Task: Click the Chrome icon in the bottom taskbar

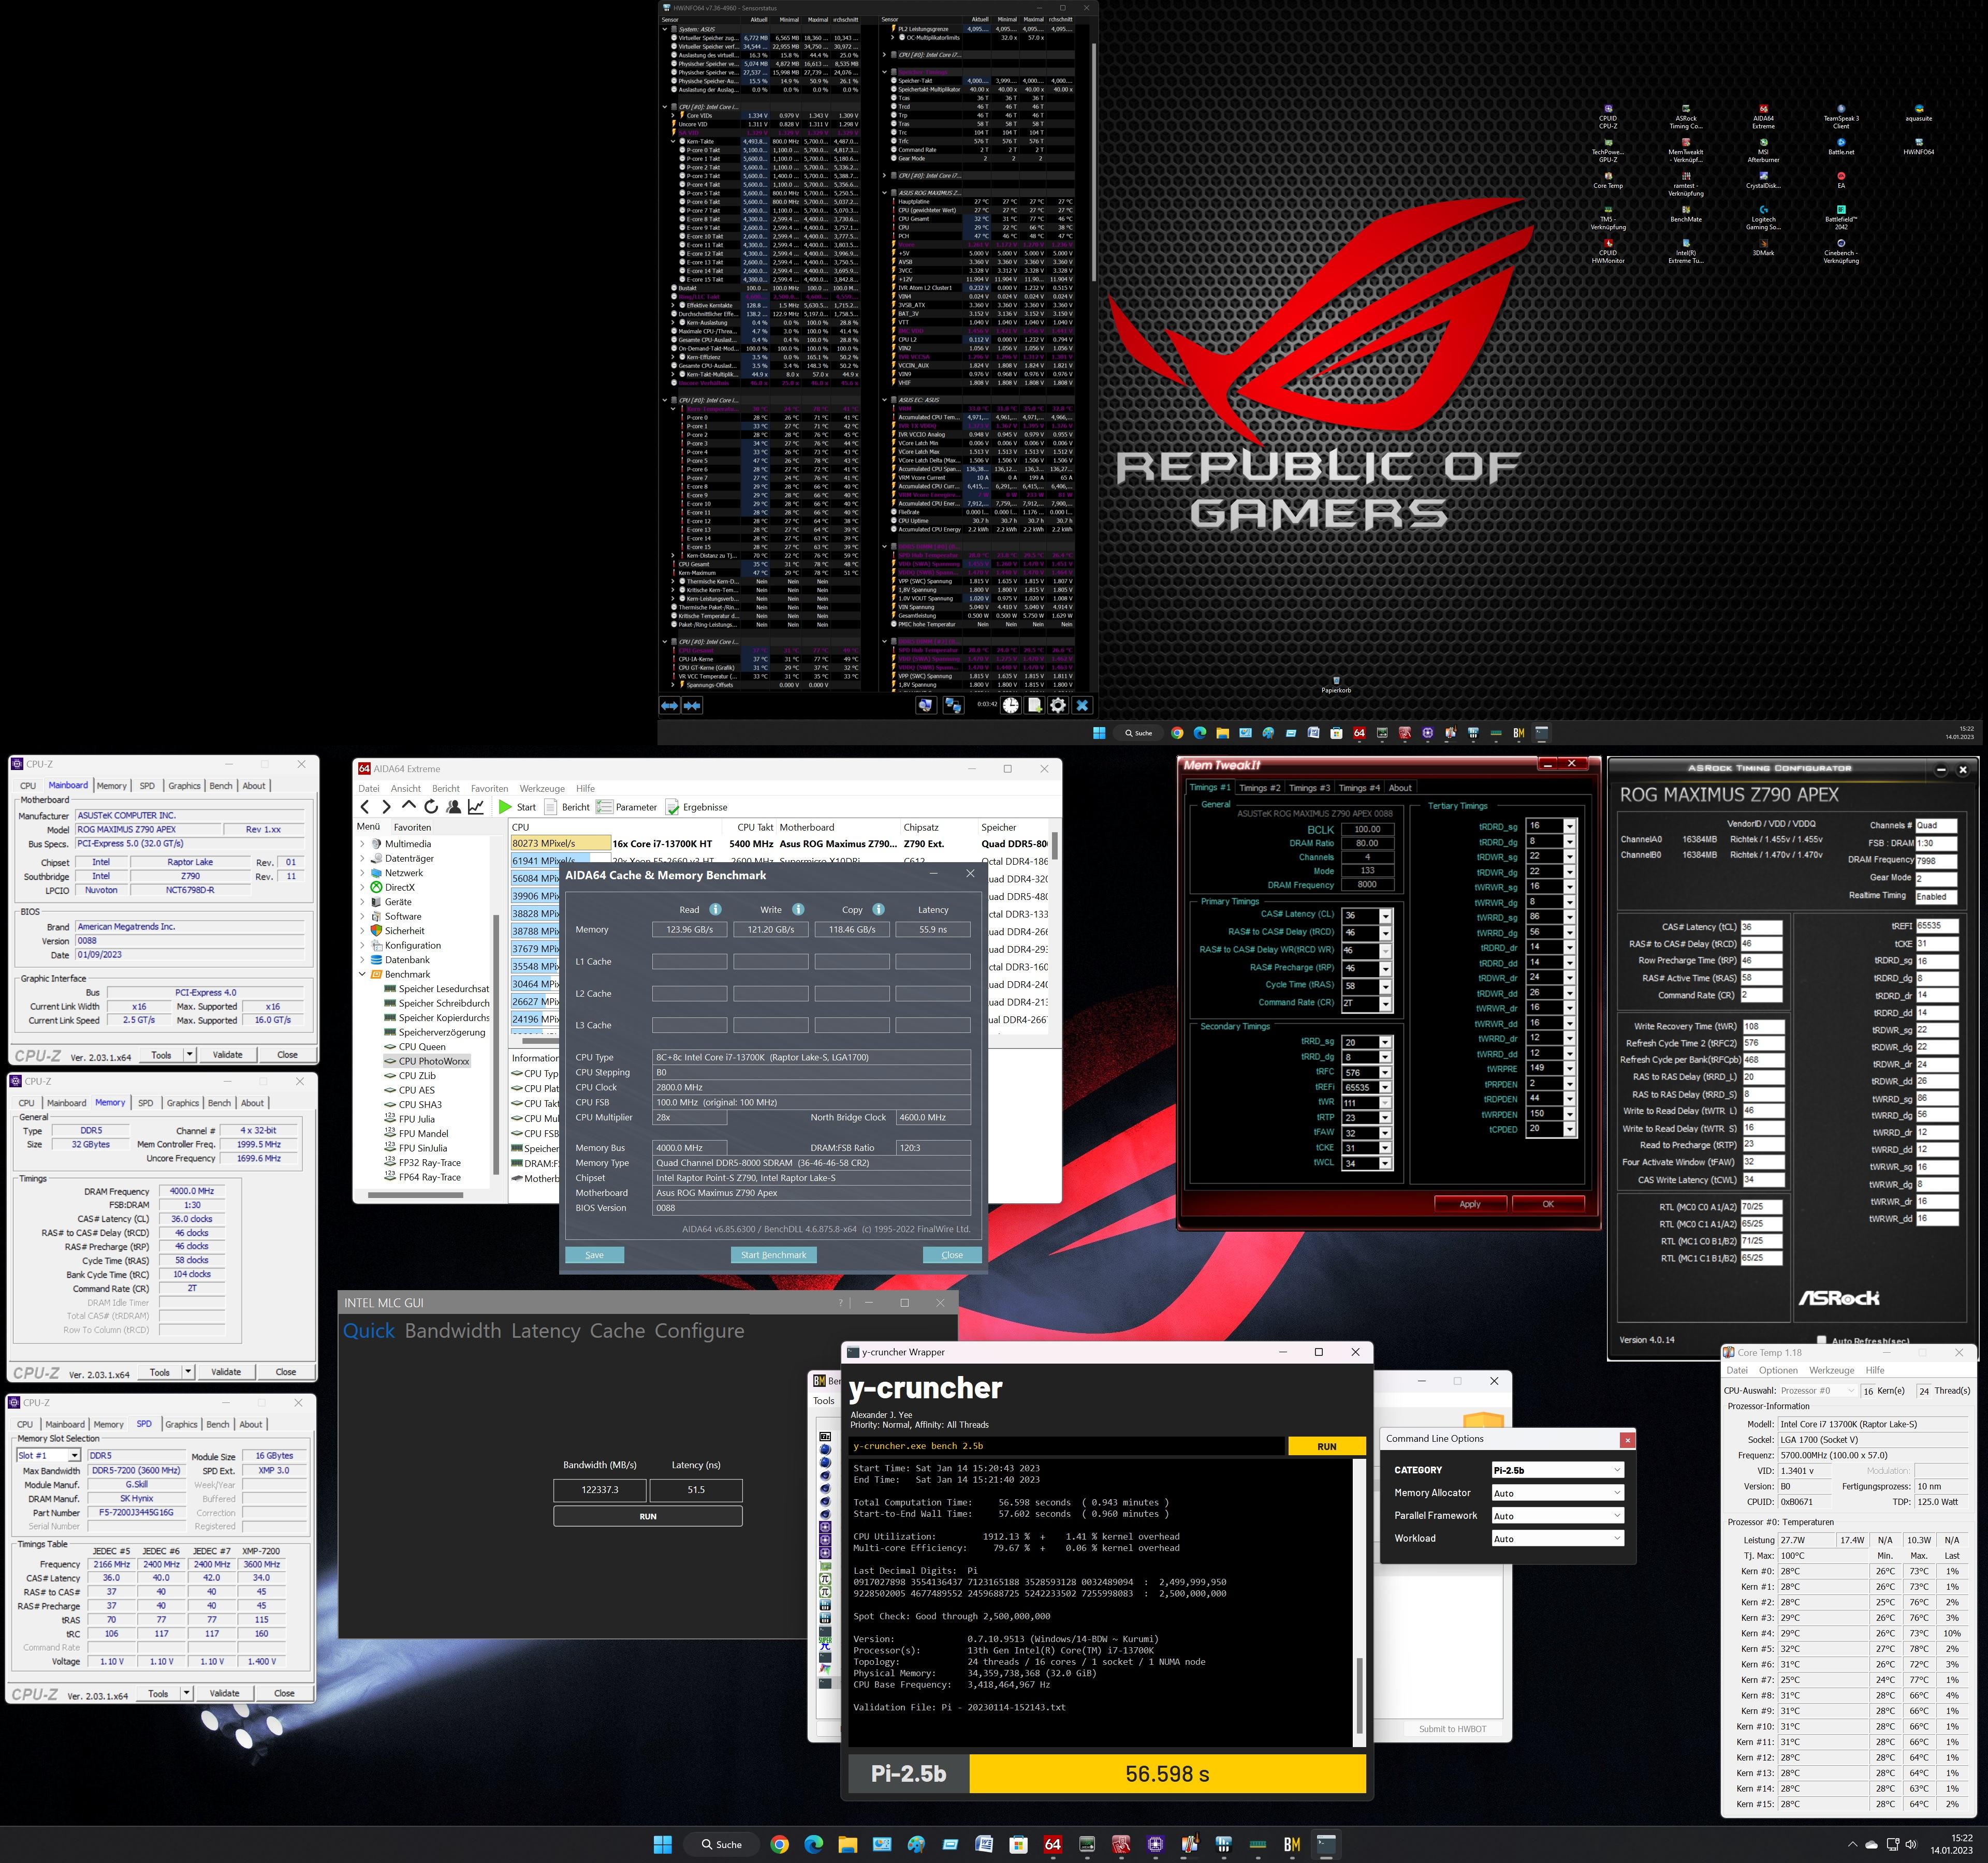Action: tap(780, 1844)
